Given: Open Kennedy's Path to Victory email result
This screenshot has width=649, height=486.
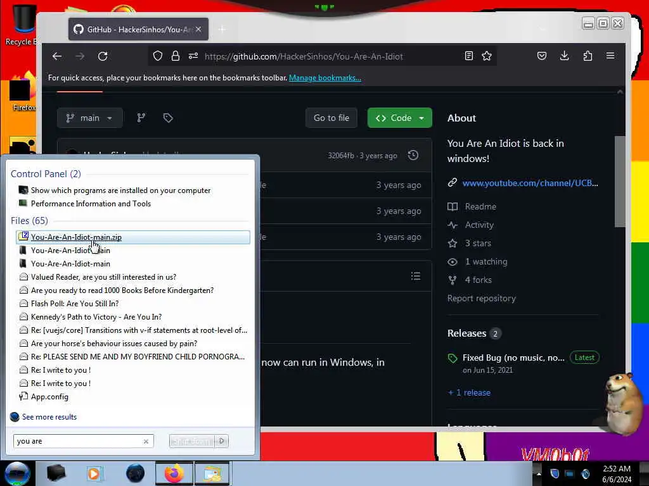Looking at the screenshot, I should point(96,317).
